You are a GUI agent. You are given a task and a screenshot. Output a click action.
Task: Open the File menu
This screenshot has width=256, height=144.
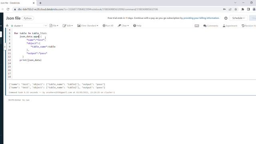54,26
